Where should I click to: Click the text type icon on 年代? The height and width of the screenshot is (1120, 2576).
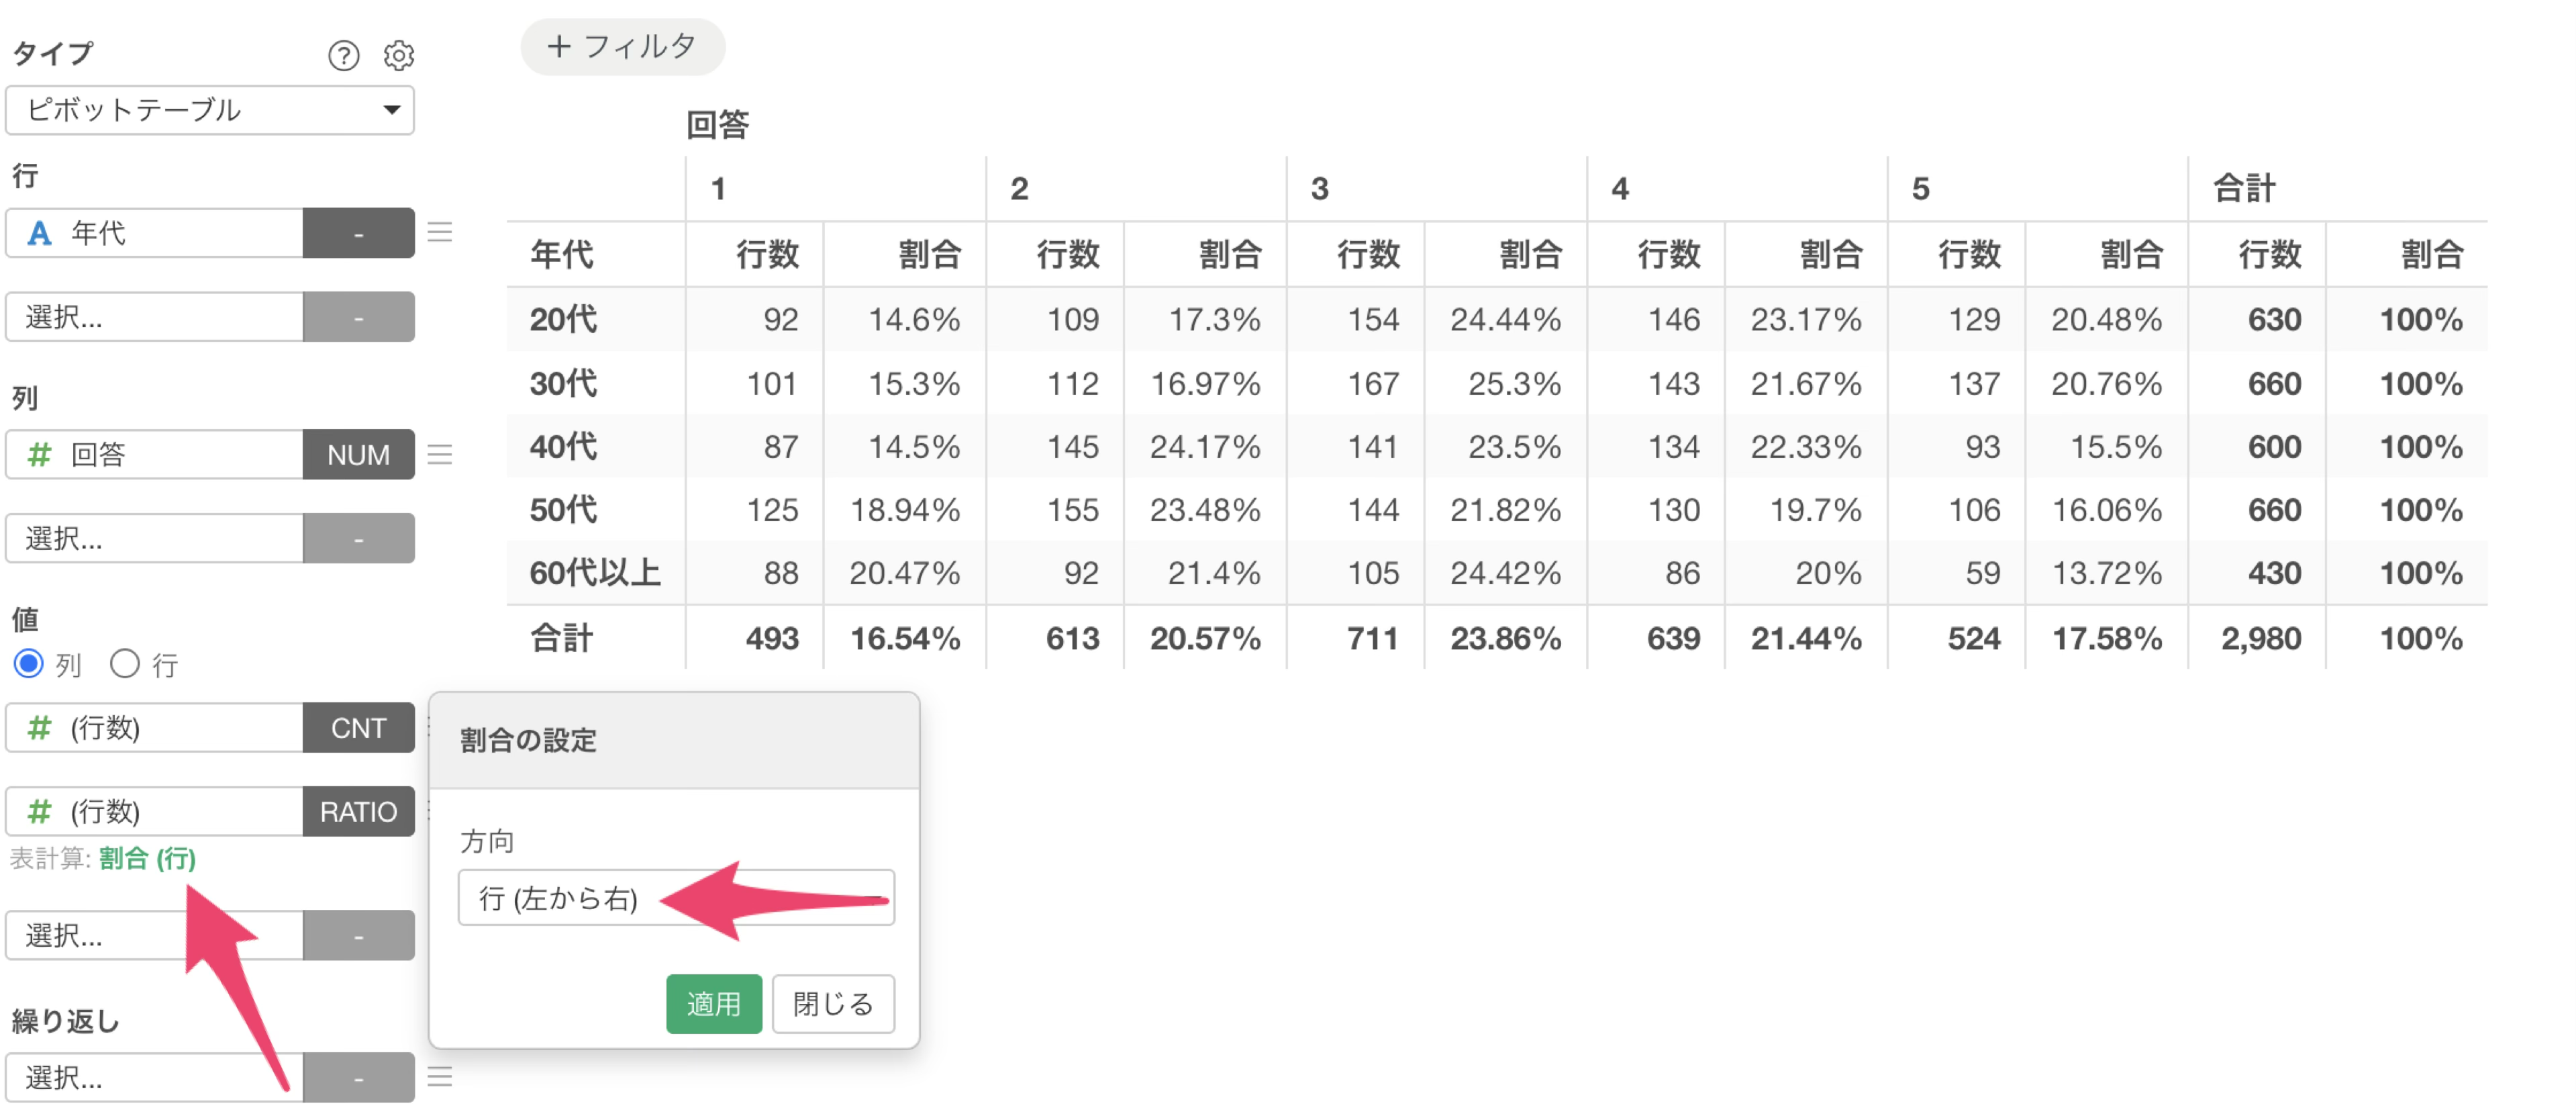tap(39, 233)
